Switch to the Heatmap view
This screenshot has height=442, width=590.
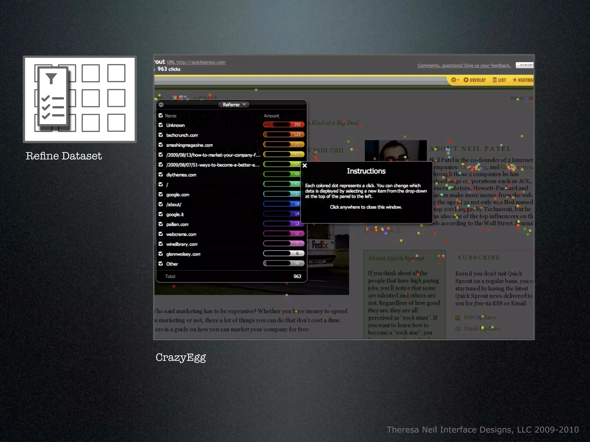pos(523,80)
